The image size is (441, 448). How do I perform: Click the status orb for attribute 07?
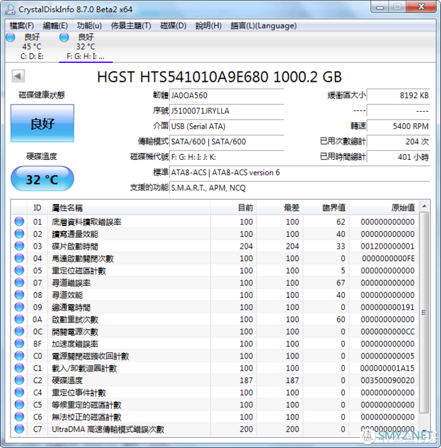tap(19, 282)
